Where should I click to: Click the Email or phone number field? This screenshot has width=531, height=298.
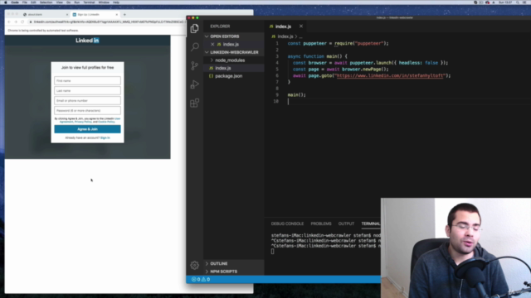(x=87, y=101)
